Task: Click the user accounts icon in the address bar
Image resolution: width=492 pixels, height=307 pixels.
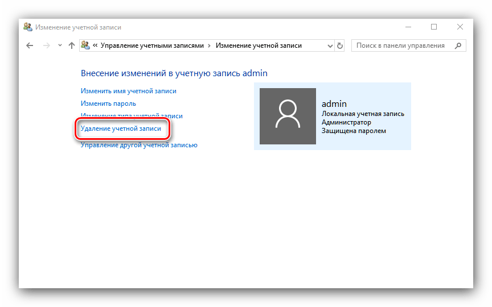Action: (85, 45)
